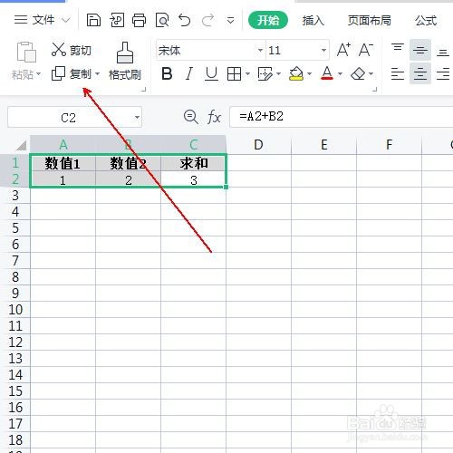
Task: Open Print Preview icon
Action: pyautogui.click(x=162, y=21)
